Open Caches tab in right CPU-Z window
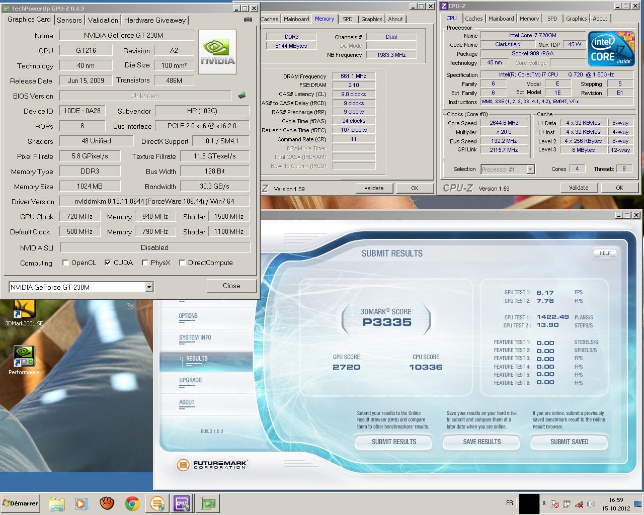Screen dimensions: 644x515 pos(474,19)
